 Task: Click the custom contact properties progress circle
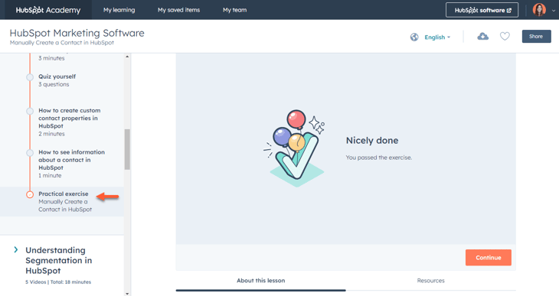click(x=30, y=111)
